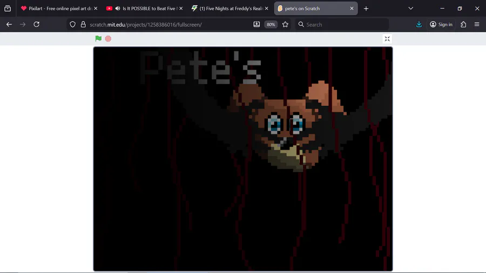
Task: Reset the 80% zoom level badge
Action: (271, 24)
